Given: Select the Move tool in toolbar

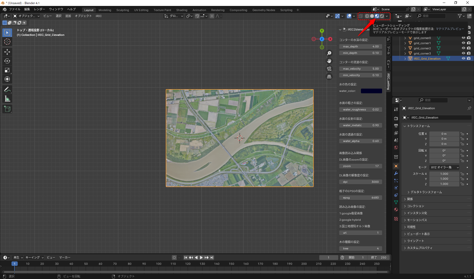Looking at the screenshot, I should click(7, 52).
